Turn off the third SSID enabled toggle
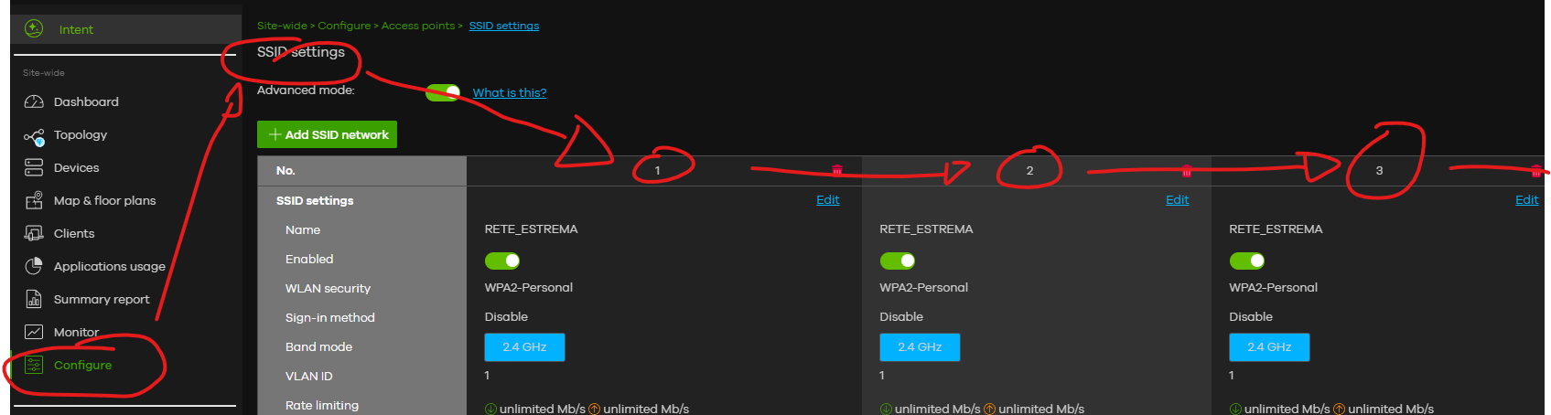Viewport: 1551px width, 415px height. 1247,261
